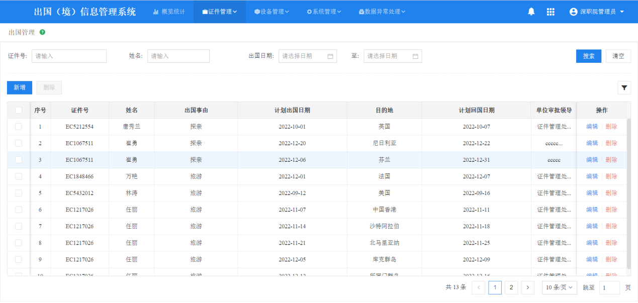638x303 pixels.
Task: Click 编辑 link for 万艳 row
Action: coord(592,176)
